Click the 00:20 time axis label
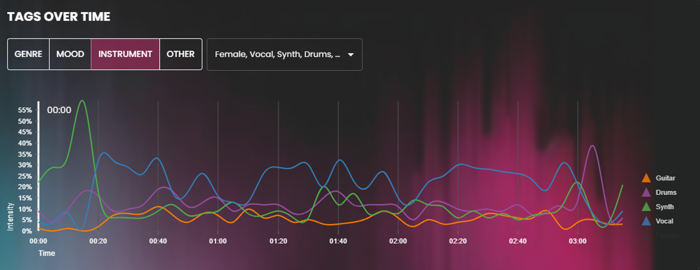700x270 pixels. pyautogui.click(x=98, y=241)
